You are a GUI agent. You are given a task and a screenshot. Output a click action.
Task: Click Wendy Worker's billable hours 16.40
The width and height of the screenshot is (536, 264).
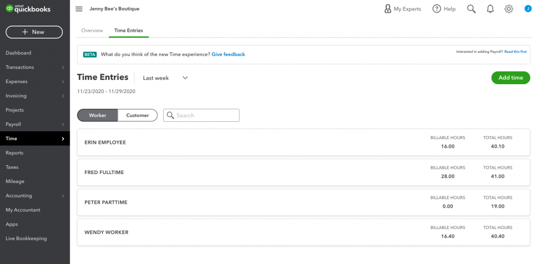(448, 236)
